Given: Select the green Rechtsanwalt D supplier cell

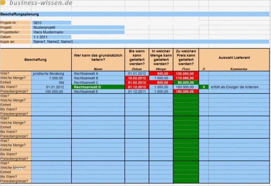Looking at the screenshot, I should click(98, 87).
